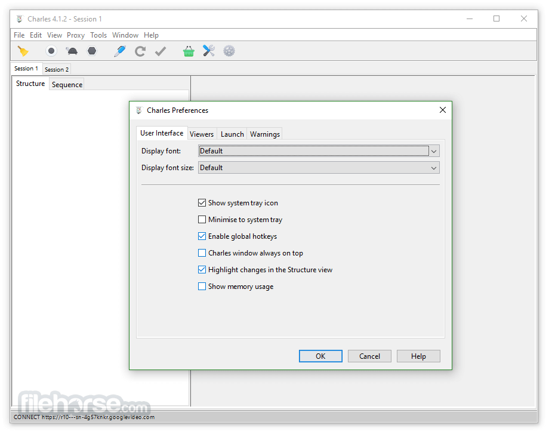549x434 pixels.
Task: Disable Enable global hotkeys checkbox
Action: click(x=202, y=236)
